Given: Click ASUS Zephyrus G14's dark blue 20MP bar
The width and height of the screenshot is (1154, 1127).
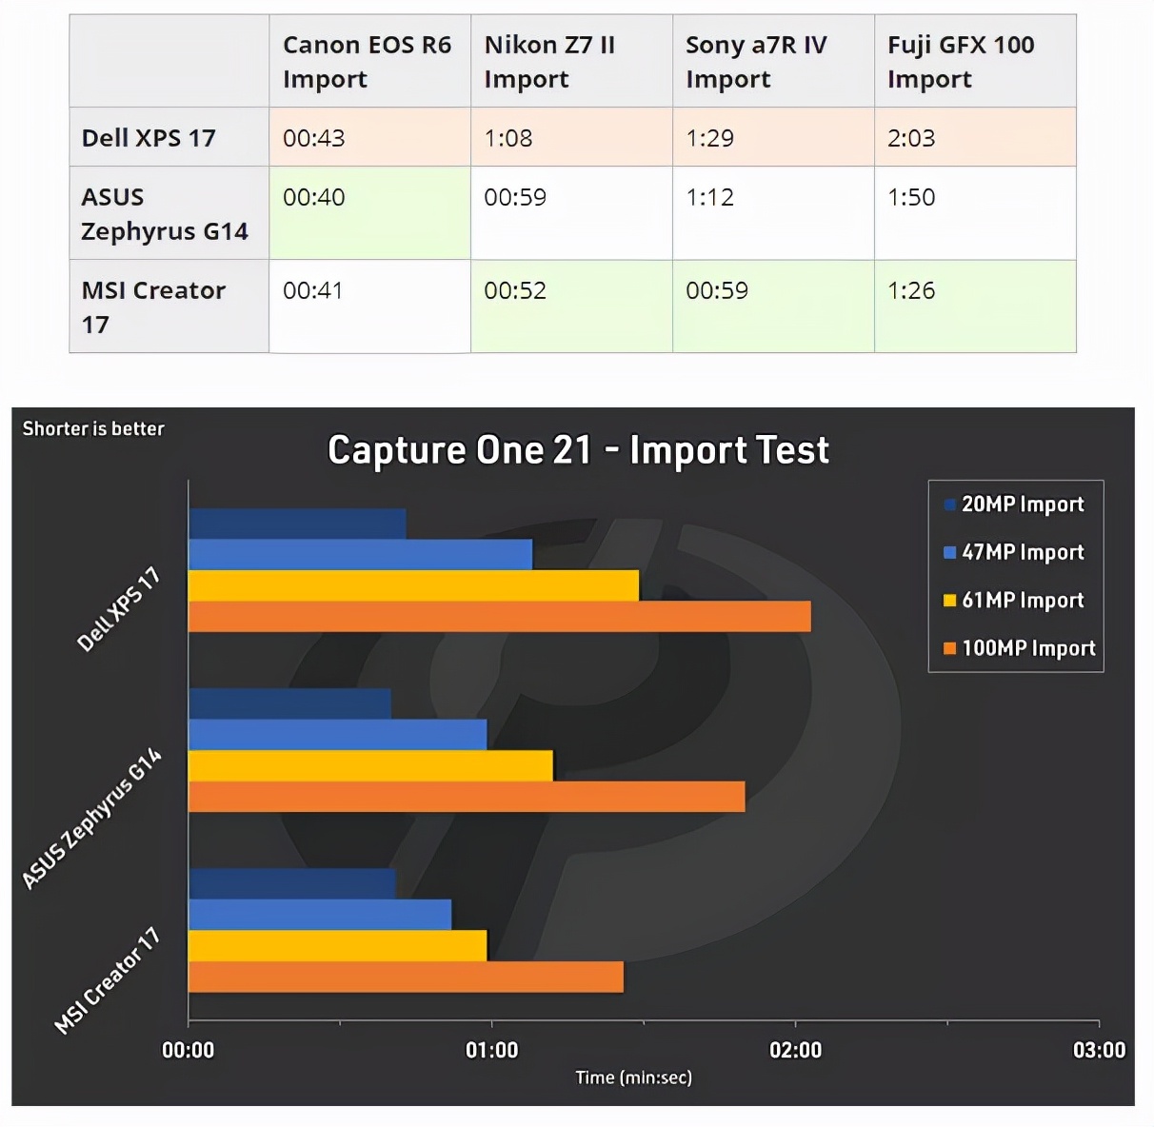Looking at the screenshot, I should [289, 703].
